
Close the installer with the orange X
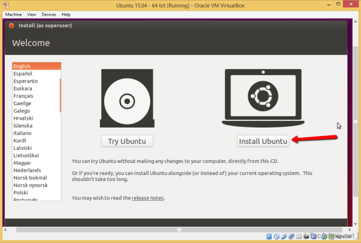point(10,26)
